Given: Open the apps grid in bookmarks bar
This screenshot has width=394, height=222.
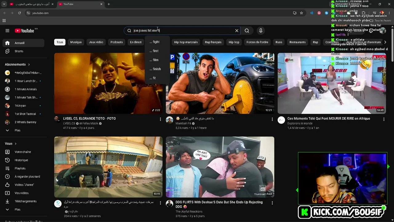Looking at the screenshot, I should coord(4,21).
